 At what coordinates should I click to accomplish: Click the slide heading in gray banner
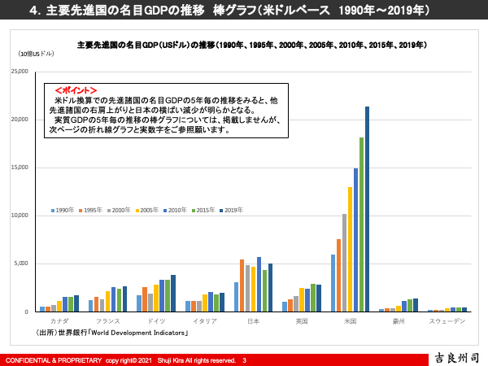[x=244, y=11]
